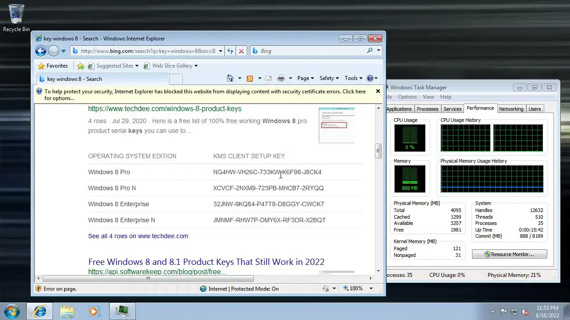Click the Add to Favorites Bar star icon
The width and height of the screenshot is (570, 320).
(80, 66)
